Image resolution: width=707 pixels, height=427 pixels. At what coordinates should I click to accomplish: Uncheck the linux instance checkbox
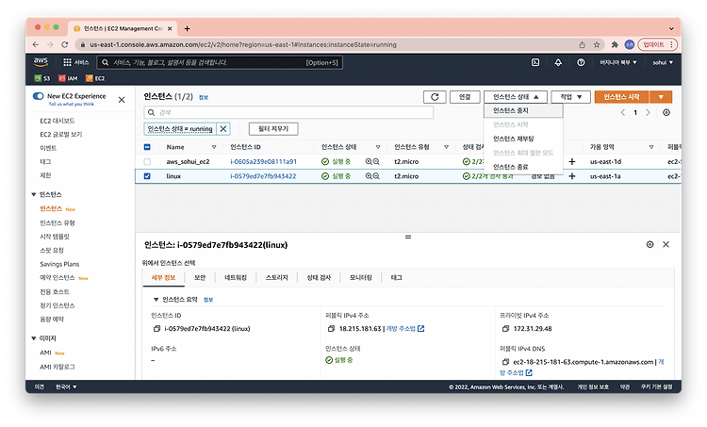pos(147,176)
